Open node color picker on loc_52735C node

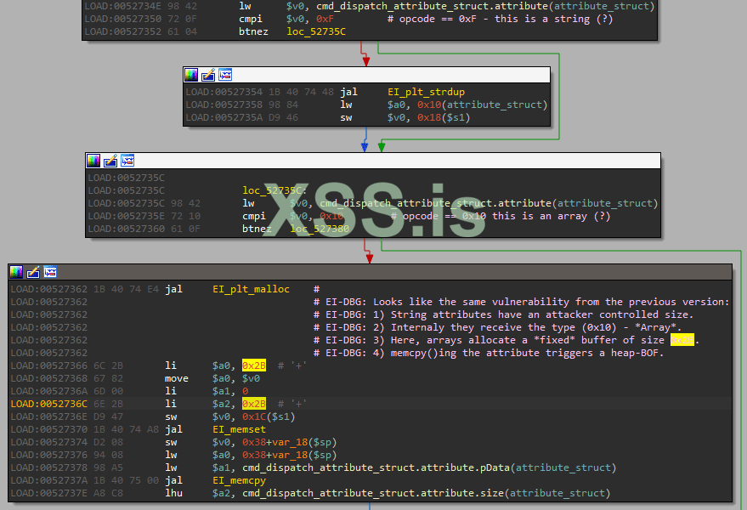(x=93, y=161)
